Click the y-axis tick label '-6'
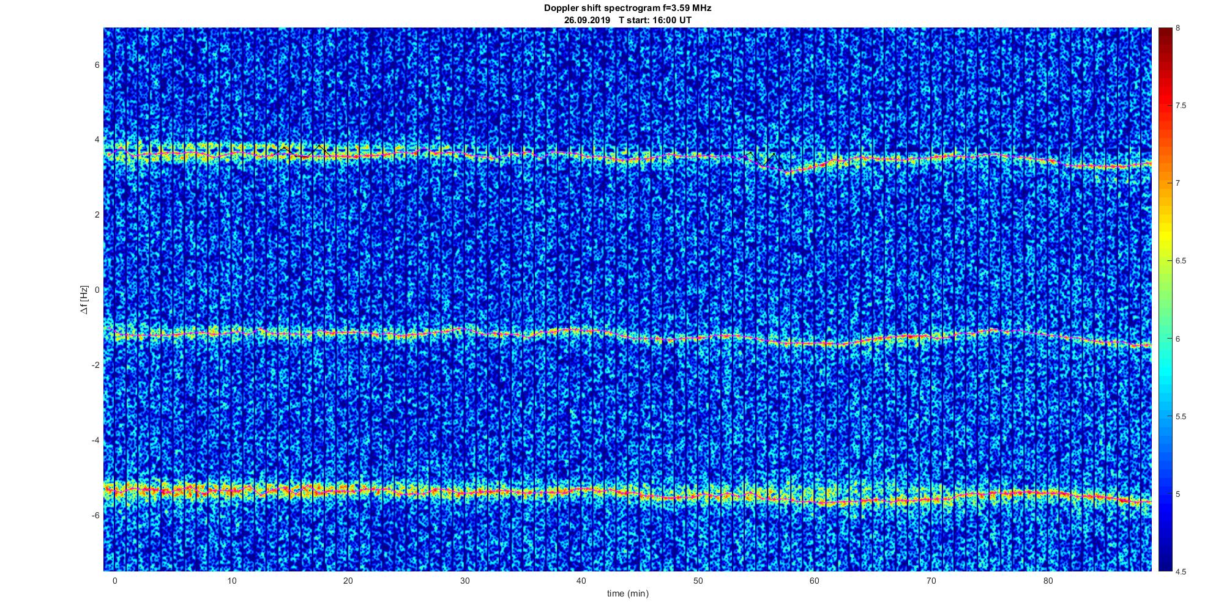The height and width of the screenshot is (613, 1224). pos(95,515)
